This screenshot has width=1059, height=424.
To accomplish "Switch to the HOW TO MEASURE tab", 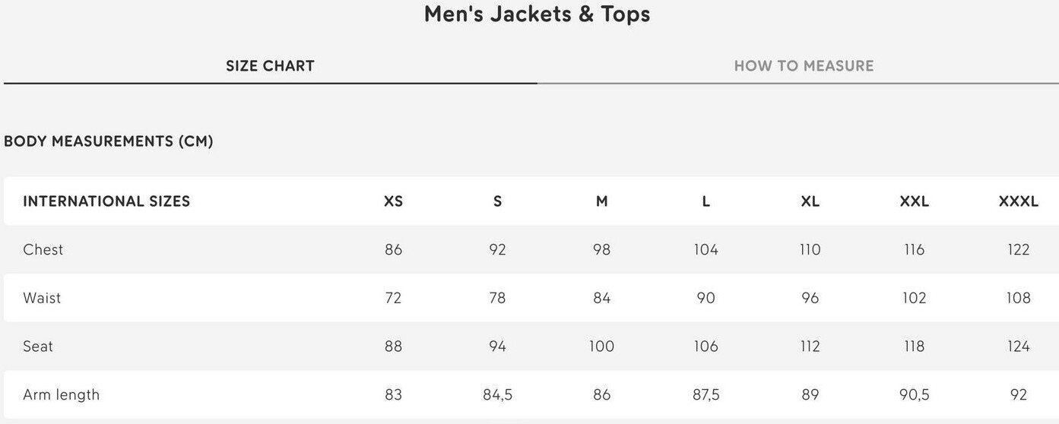I will coord(804,66).
